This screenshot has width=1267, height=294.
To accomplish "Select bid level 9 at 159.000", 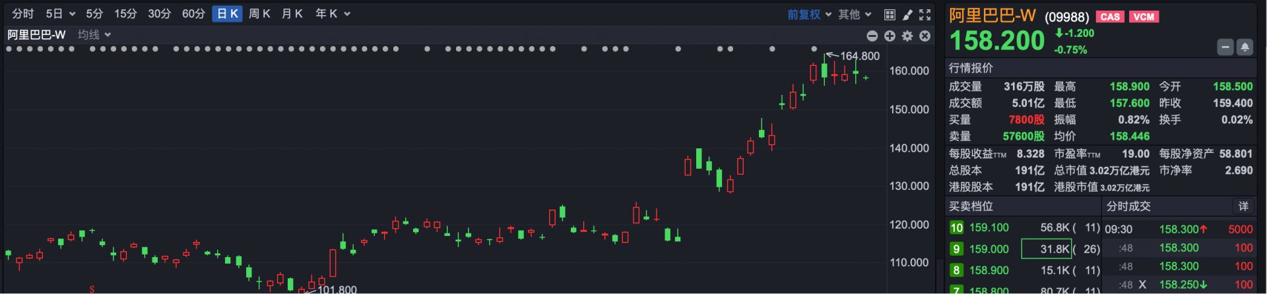I will (989, 249).
